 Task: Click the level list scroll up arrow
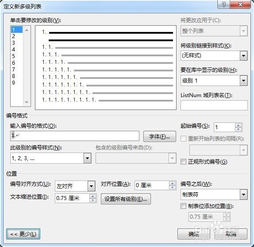pos(27,30)
